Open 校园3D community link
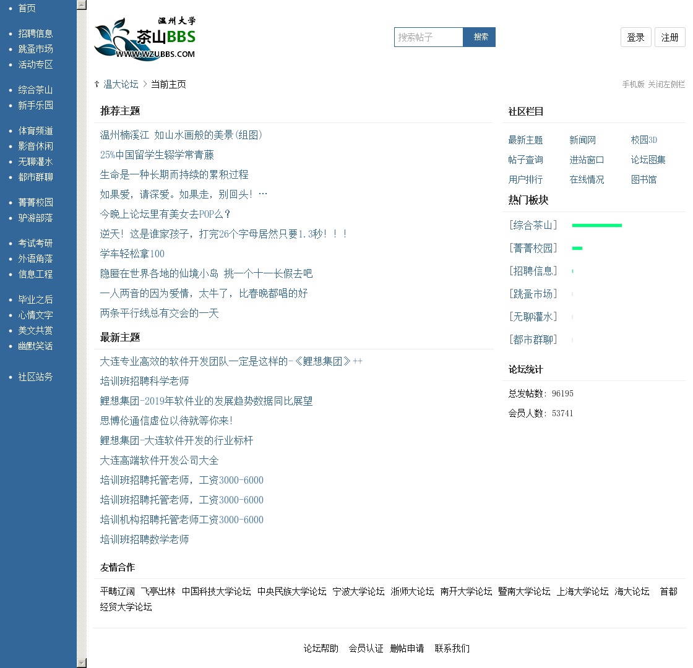Viewport: 693px width, 668px height. (x=644, y=140)
